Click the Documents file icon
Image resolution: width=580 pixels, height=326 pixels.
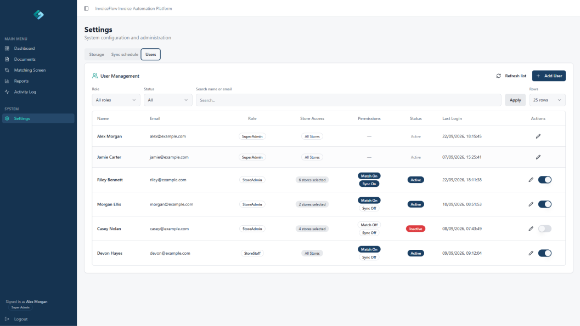tap(7, 59)
